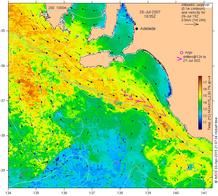Click the '27-Jul 00Z' legend text
Viewport: 218px width, 196px height.
click(x=192, y=60)
